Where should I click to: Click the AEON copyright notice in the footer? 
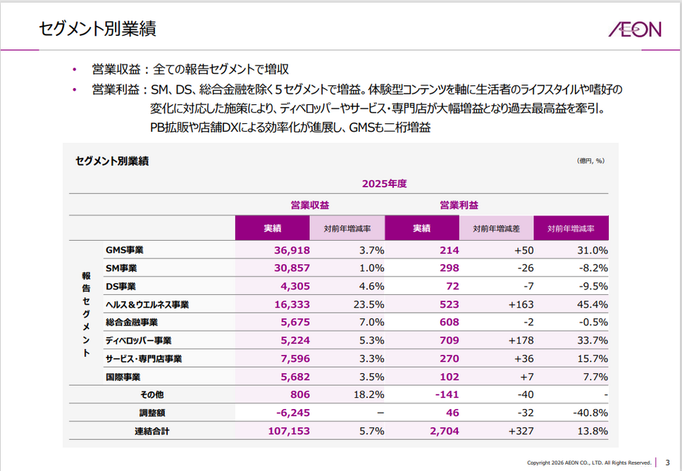(x=589, y=463)
